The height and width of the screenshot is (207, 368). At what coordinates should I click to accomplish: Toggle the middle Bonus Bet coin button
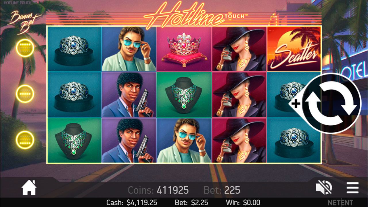pyautogui.click(x=25, y=94)
